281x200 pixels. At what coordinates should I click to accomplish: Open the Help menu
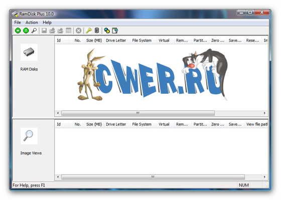pyautogui.click(x=47, y=23)
